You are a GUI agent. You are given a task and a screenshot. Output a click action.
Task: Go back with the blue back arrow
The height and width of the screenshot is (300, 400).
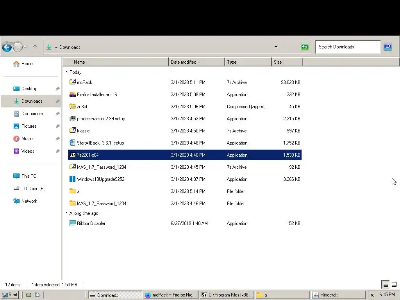click(x=7, y=47)
